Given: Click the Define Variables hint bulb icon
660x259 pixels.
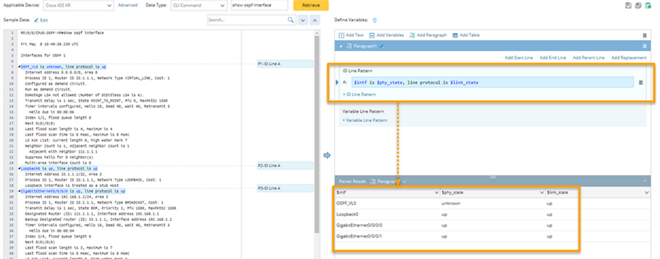Looking at the screenshot, I should coord(374,20).
